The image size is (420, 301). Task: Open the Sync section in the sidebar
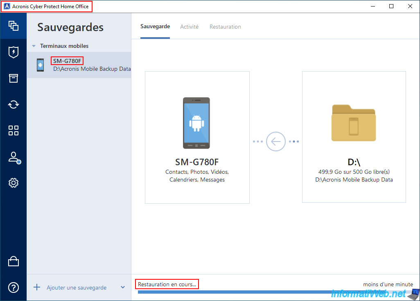[x=14, y=104]
